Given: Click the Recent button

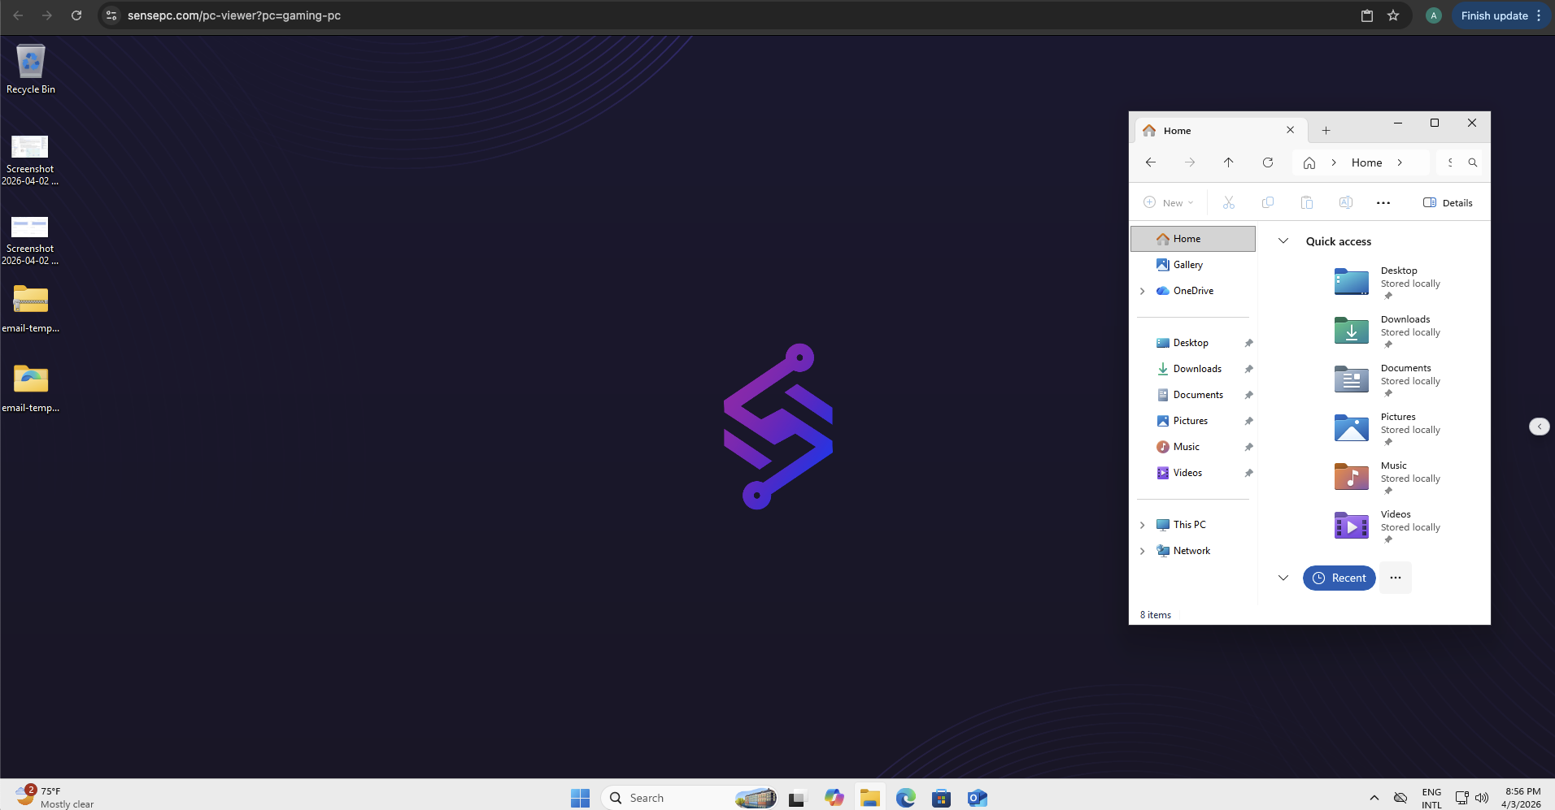Looking at the screenshot, I should point(1339,578).
